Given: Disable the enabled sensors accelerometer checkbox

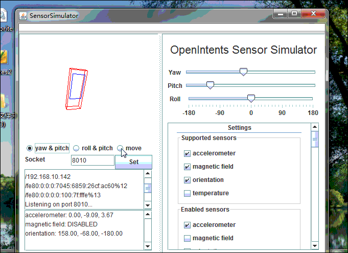Looking at the screenshot, I should pyautogui.click(x=187, y=225).
